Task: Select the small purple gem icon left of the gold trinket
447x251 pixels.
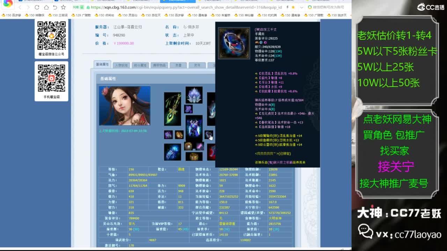Action: click(x=168, y=135)
